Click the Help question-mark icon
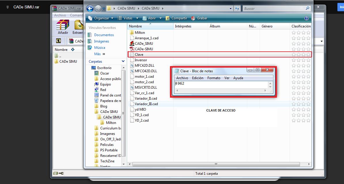The height and width of the screenshot is (184, 344). (x=306, y=18)
